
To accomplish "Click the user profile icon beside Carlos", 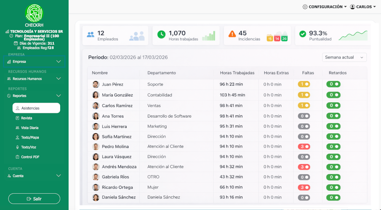I will pyautogui.click(x=352, y=7).
